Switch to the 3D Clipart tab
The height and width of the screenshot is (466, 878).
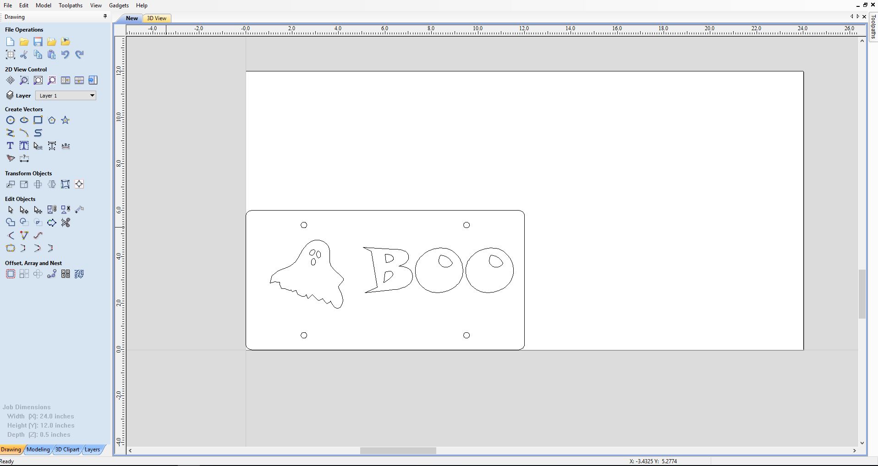67,450
